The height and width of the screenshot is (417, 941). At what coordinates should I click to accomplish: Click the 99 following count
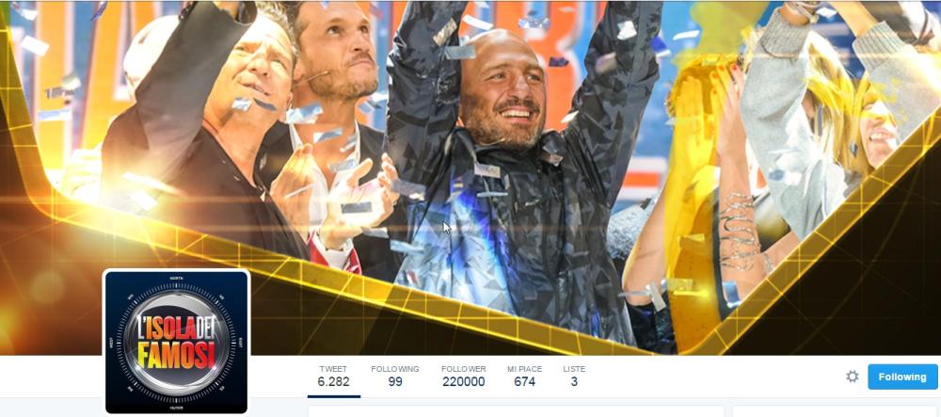click(x=395, y=381)
